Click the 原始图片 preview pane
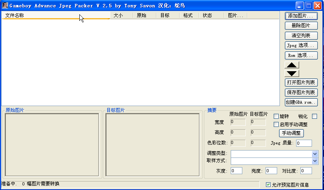The image size is (324, 190). point(52,145)
